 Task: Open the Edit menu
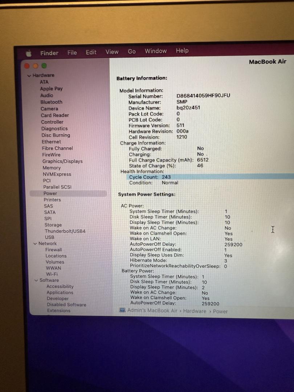coord(91,52)
